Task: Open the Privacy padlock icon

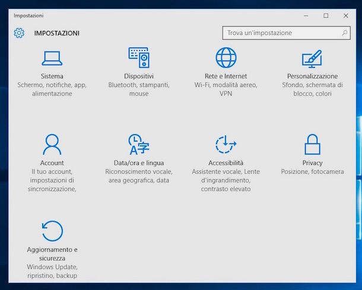Action: click(x=312, y=145)
